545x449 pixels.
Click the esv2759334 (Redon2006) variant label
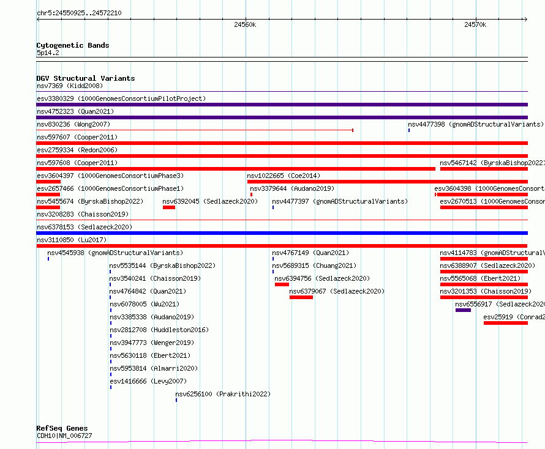click(x=77, y=150)
